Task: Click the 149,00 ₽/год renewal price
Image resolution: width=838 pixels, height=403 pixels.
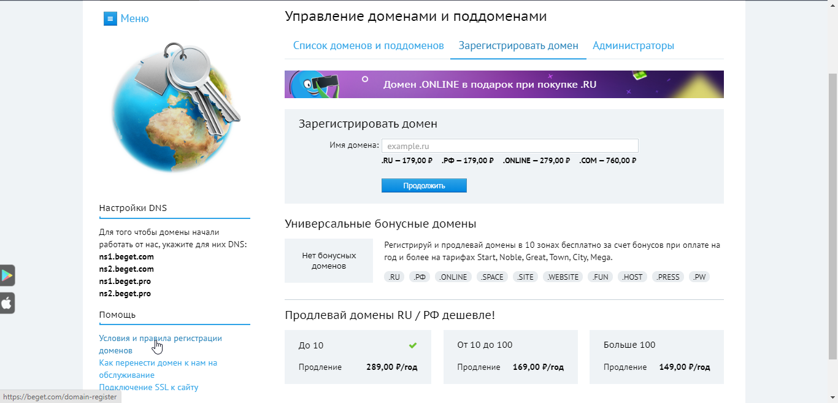Action: (x=685, y=367)
